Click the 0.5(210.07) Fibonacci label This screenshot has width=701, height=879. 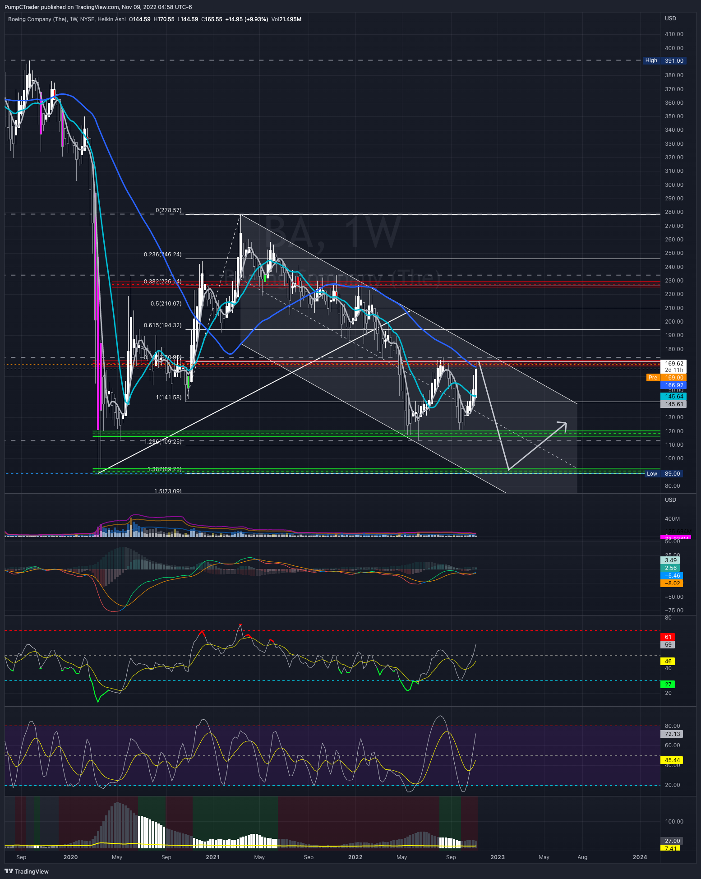tap(166, 304)
